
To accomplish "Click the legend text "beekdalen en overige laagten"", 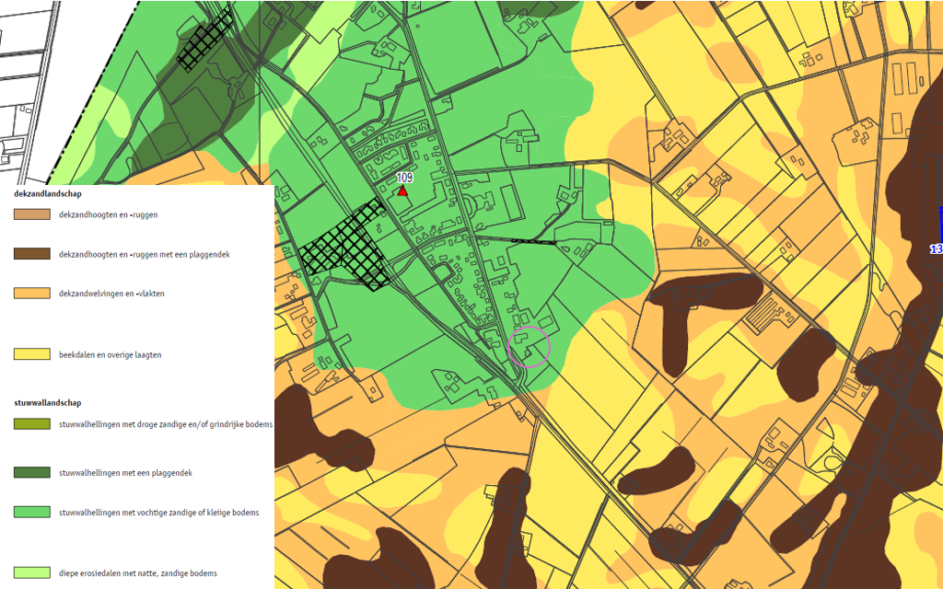I will click(111, 354).
